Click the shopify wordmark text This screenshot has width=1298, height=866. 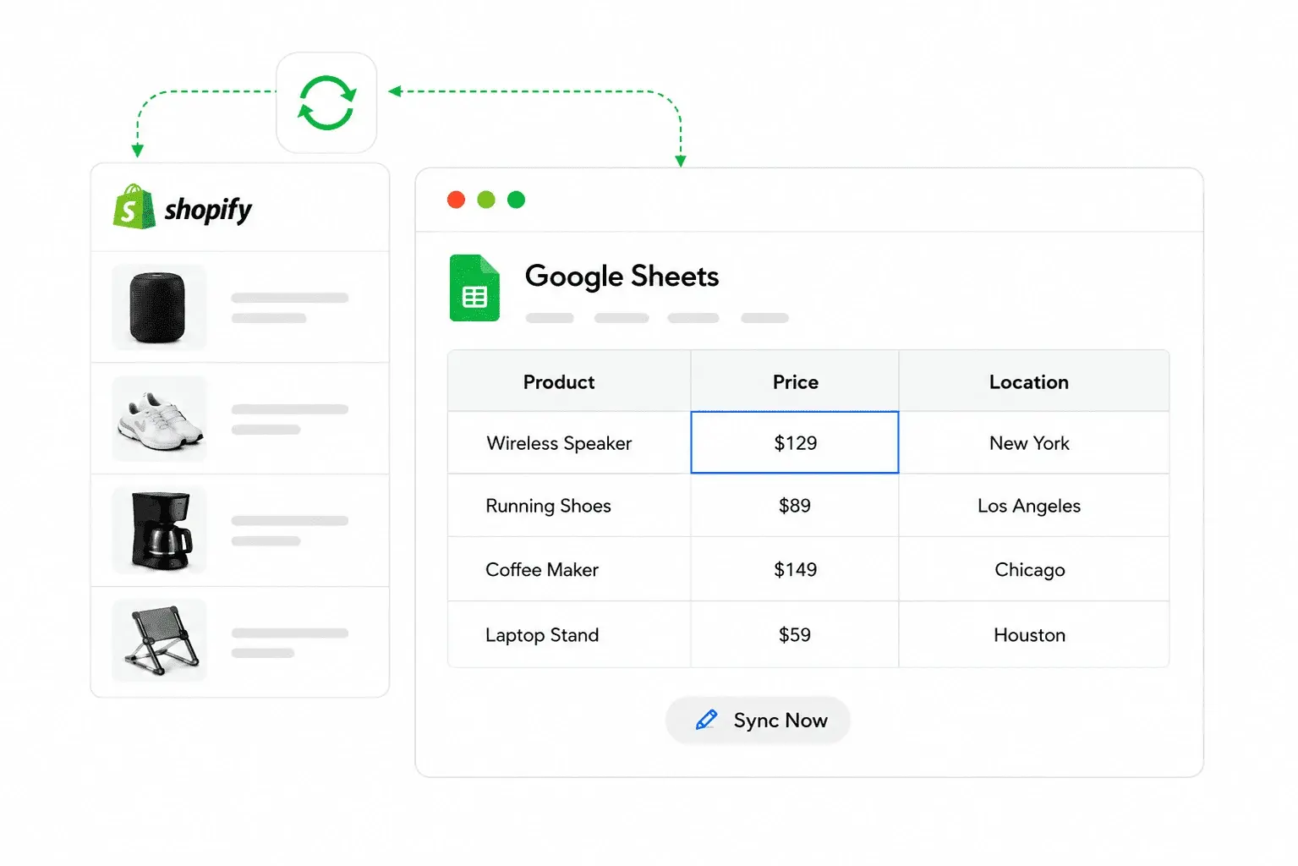point(208,210)
